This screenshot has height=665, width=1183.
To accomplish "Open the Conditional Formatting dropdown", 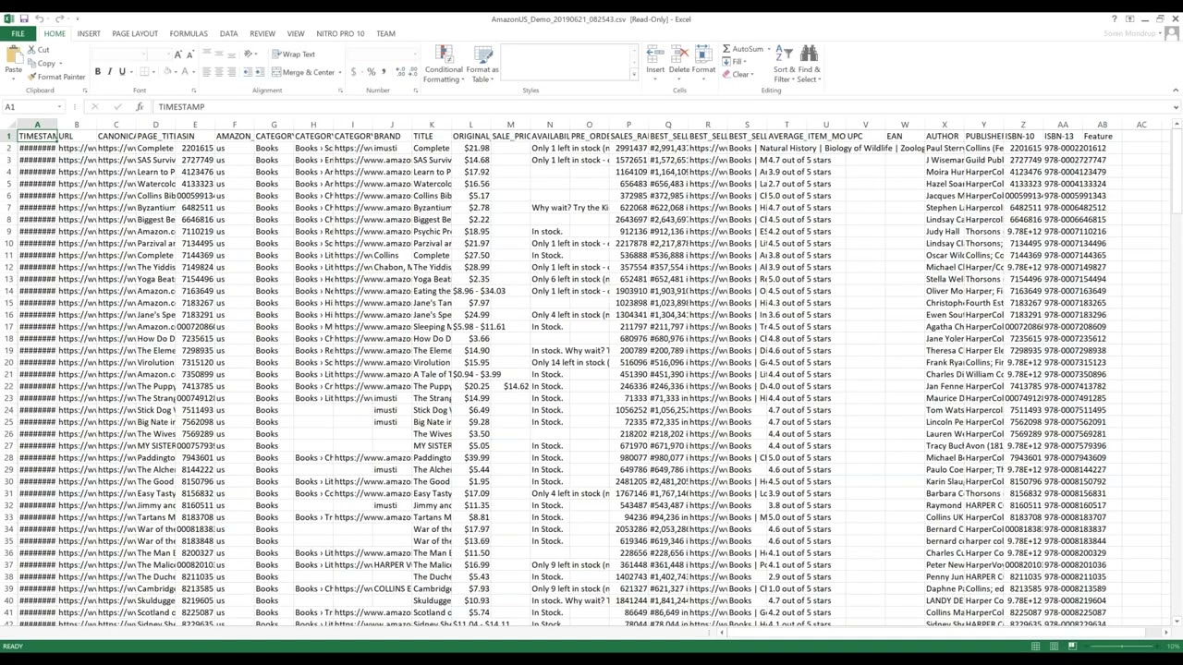I will pos(444,65).
